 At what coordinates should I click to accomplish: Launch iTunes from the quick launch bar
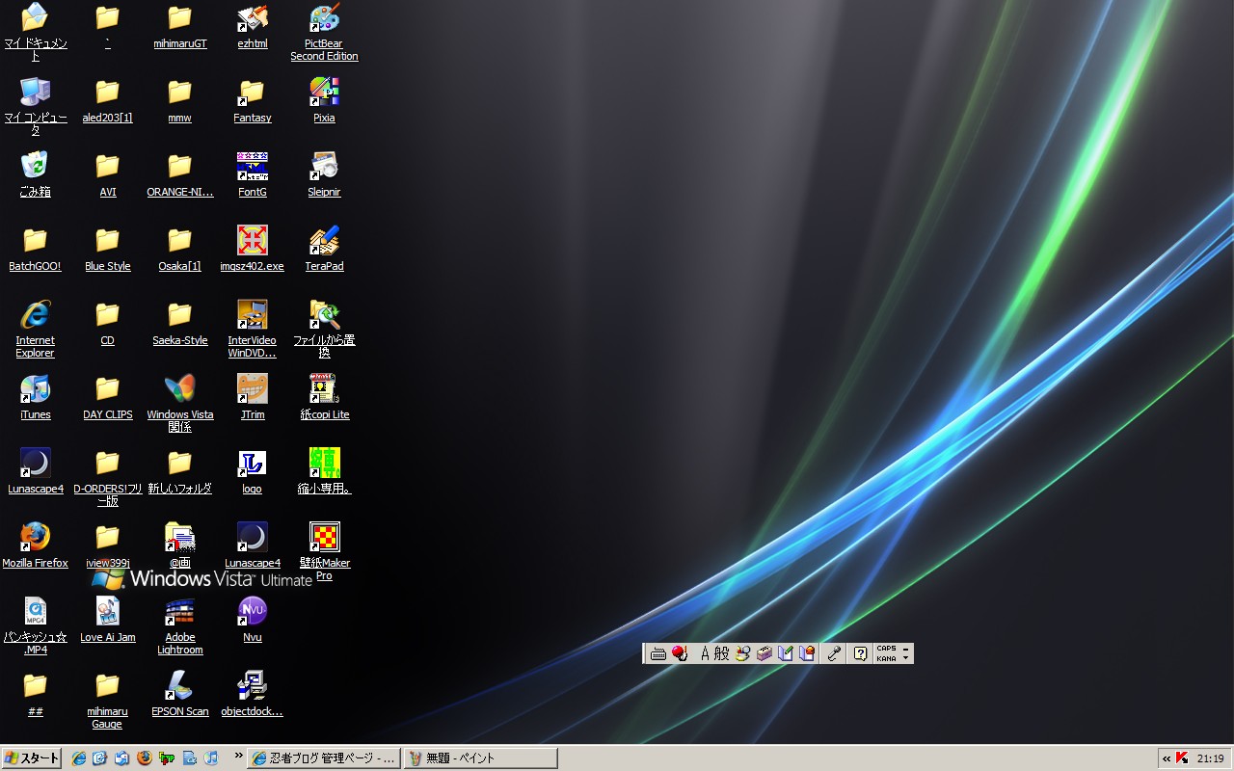(211, 758)
